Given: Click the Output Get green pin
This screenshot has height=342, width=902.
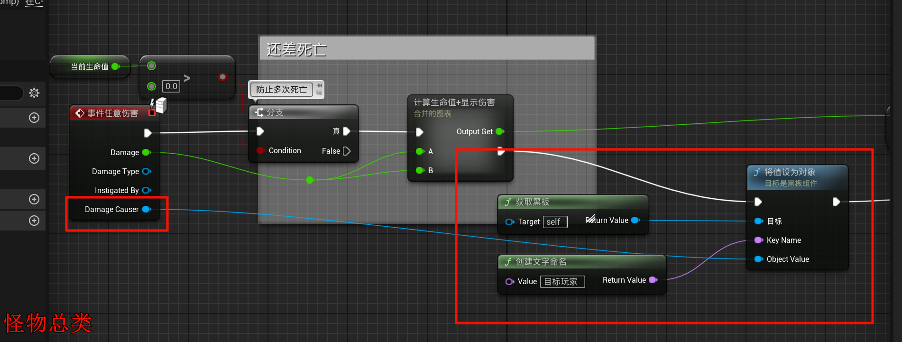Looking at the screenshot, I should 500,131.
